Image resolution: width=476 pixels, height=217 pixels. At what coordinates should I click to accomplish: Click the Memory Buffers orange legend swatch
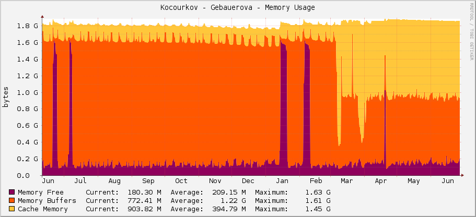[x=12, y=201]
